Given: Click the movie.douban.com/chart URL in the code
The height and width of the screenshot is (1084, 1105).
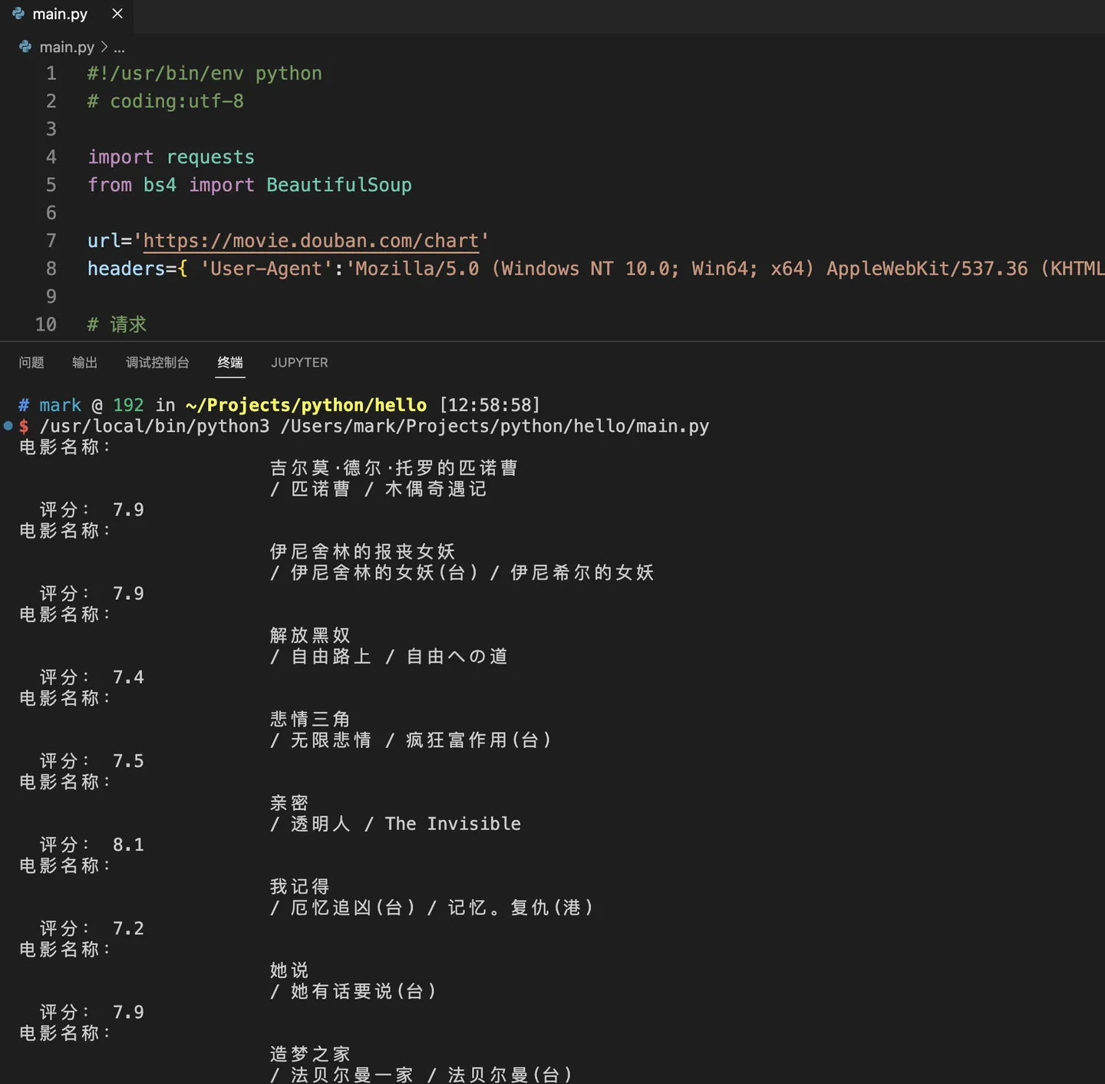Looking at the screenshot, I should click(311, 241).
